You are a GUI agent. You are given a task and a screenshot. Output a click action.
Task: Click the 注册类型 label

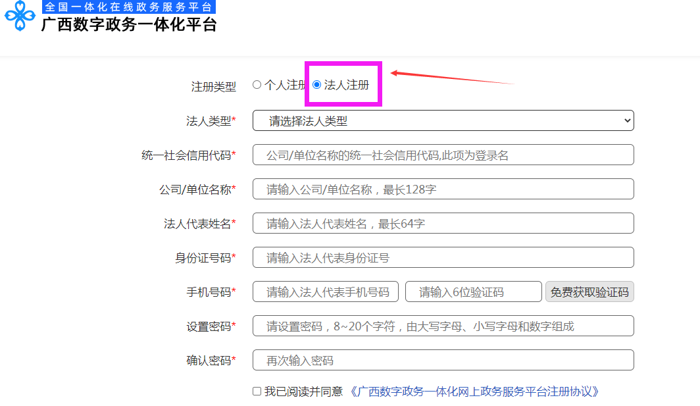coord(213,86)
